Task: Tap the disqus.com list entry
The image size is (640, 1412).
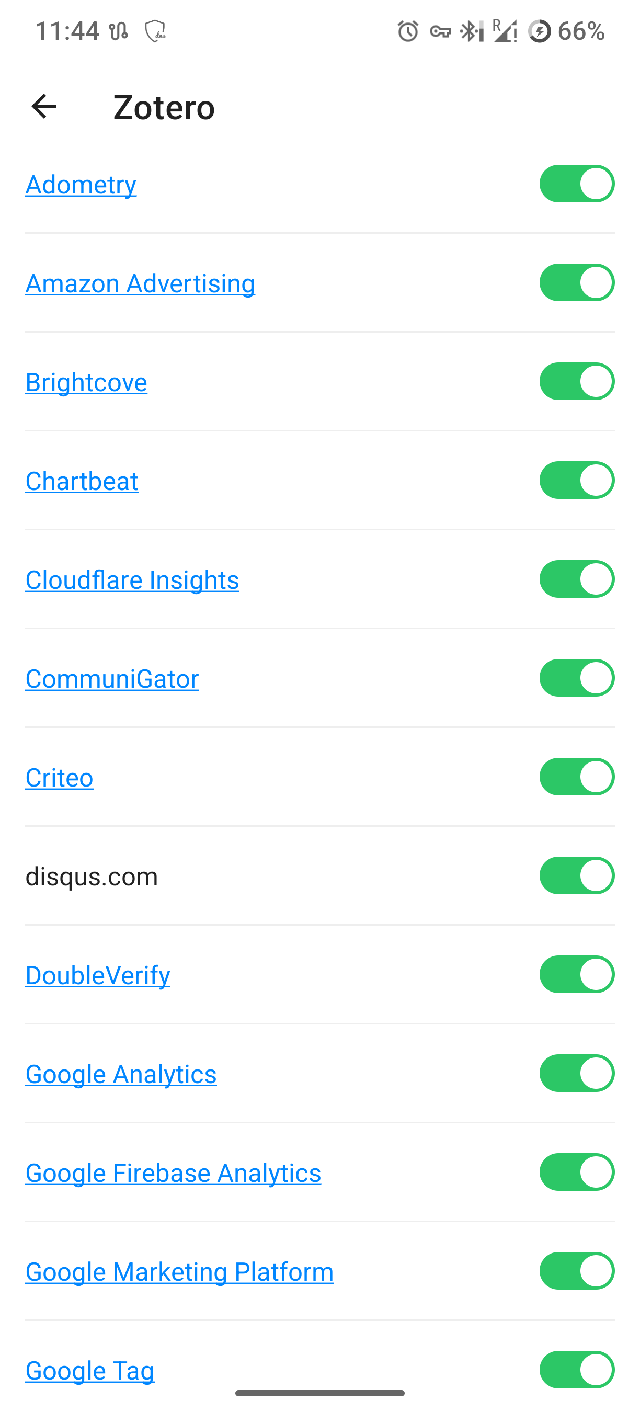Action: [92, 876]
